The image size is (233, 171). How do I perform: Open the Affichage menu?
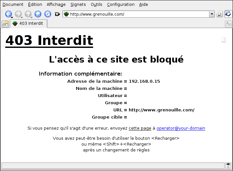click(56, 5)
